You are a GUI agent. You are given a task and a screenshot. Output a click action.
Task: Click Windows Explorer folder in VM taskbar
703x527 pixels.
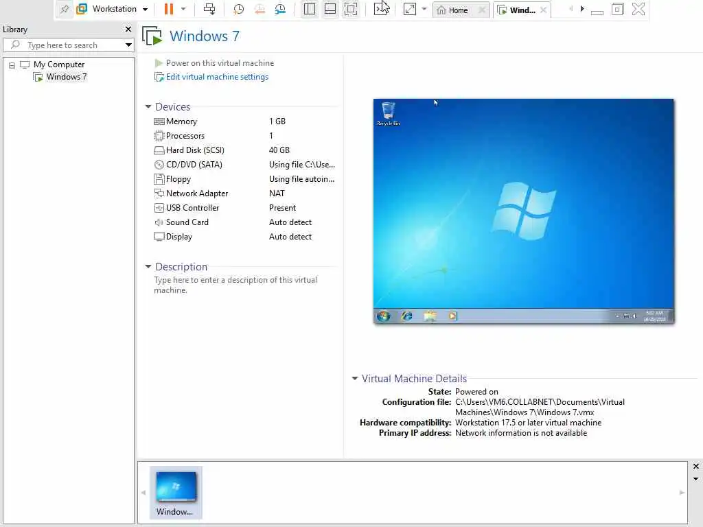tap(430, 316)
